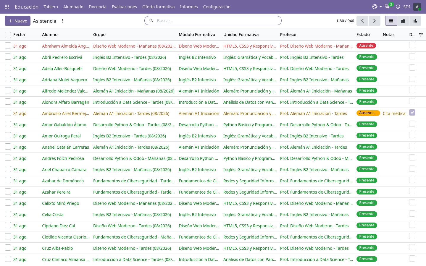Viewport: 426px width, 266px height.
Task: Go to the previous page of records
Action: 362,21
